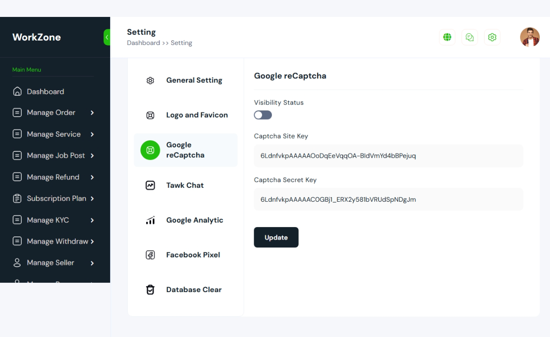Click the green gear icon in header

[492, 37]
